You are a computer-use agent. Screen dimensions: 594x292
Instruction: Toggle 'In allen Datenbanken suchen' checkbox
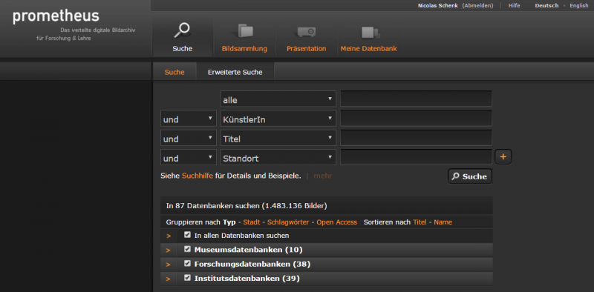tap(187, 235)
